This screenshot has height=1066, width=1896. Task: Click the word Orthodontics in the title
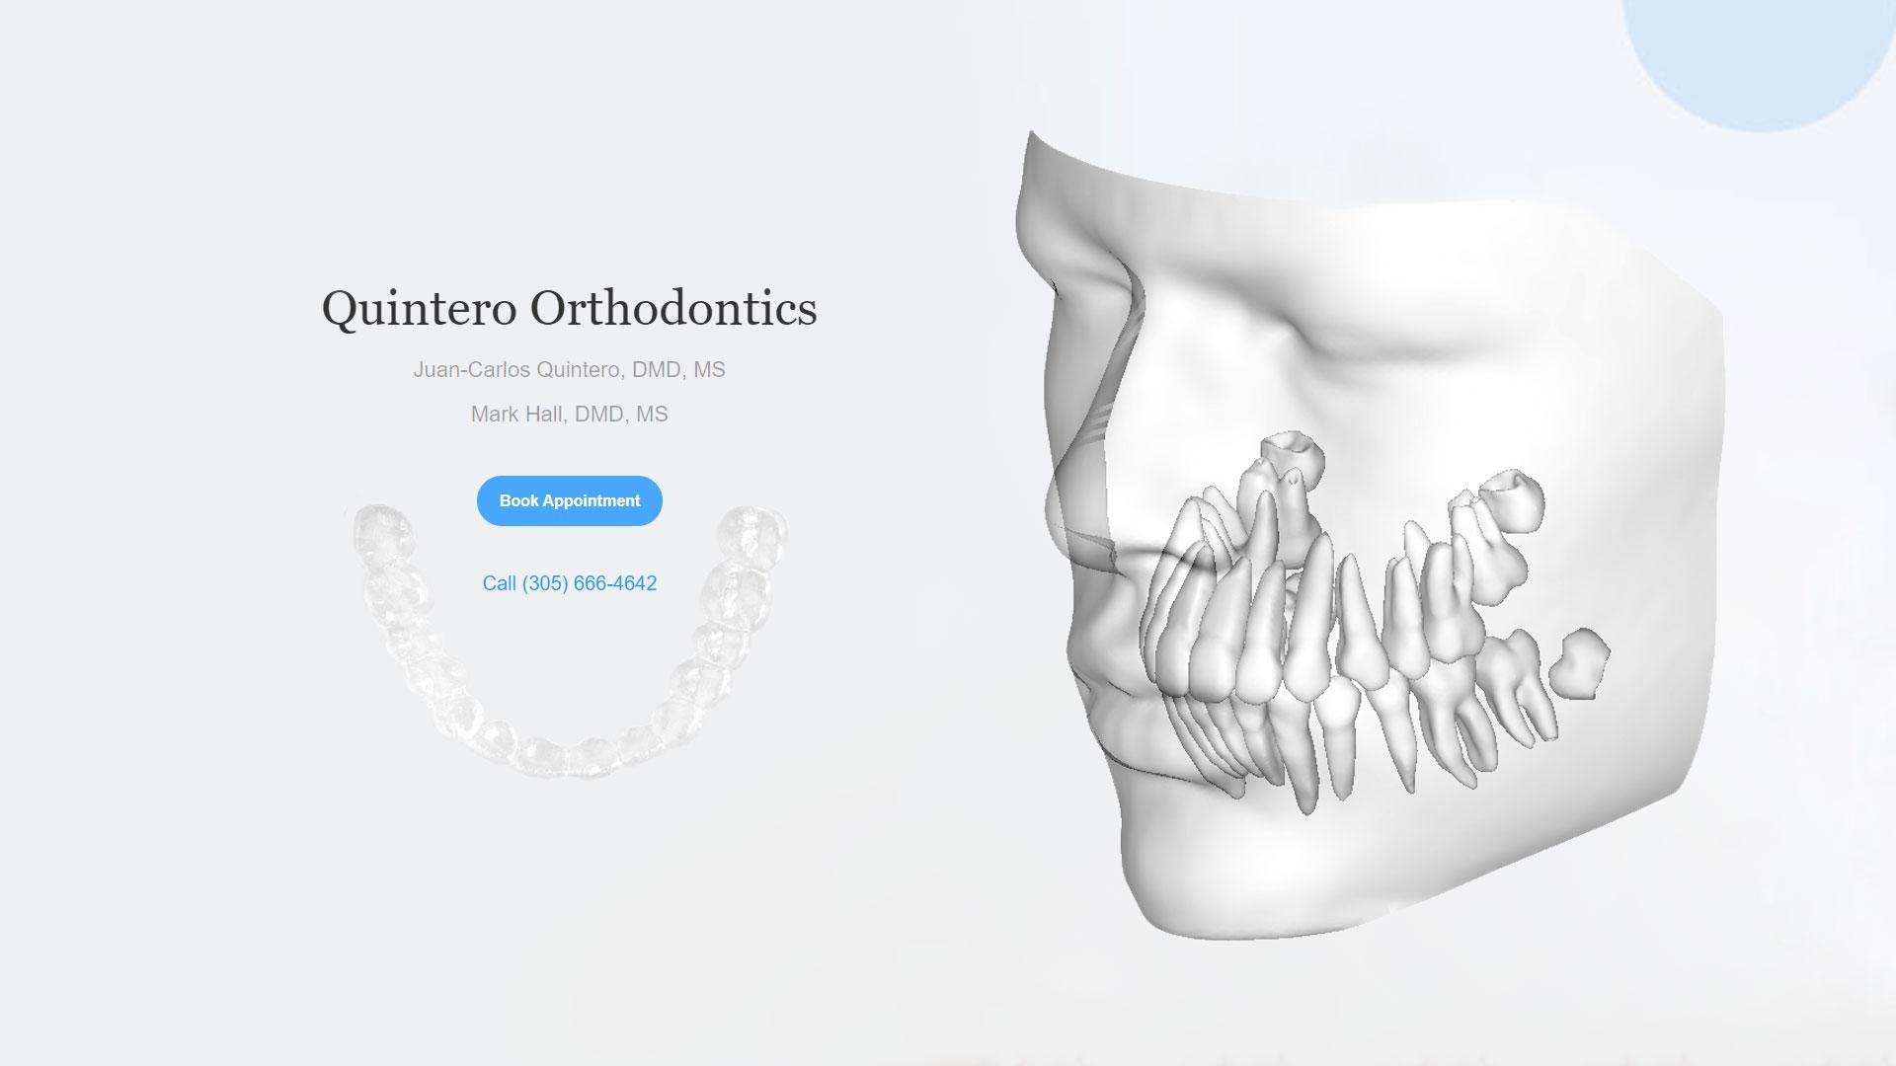coord(674,307)
